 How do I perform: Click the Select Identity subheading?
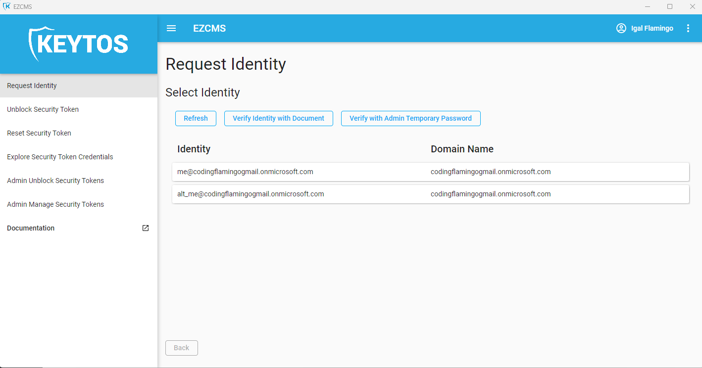tap(202, 92)
